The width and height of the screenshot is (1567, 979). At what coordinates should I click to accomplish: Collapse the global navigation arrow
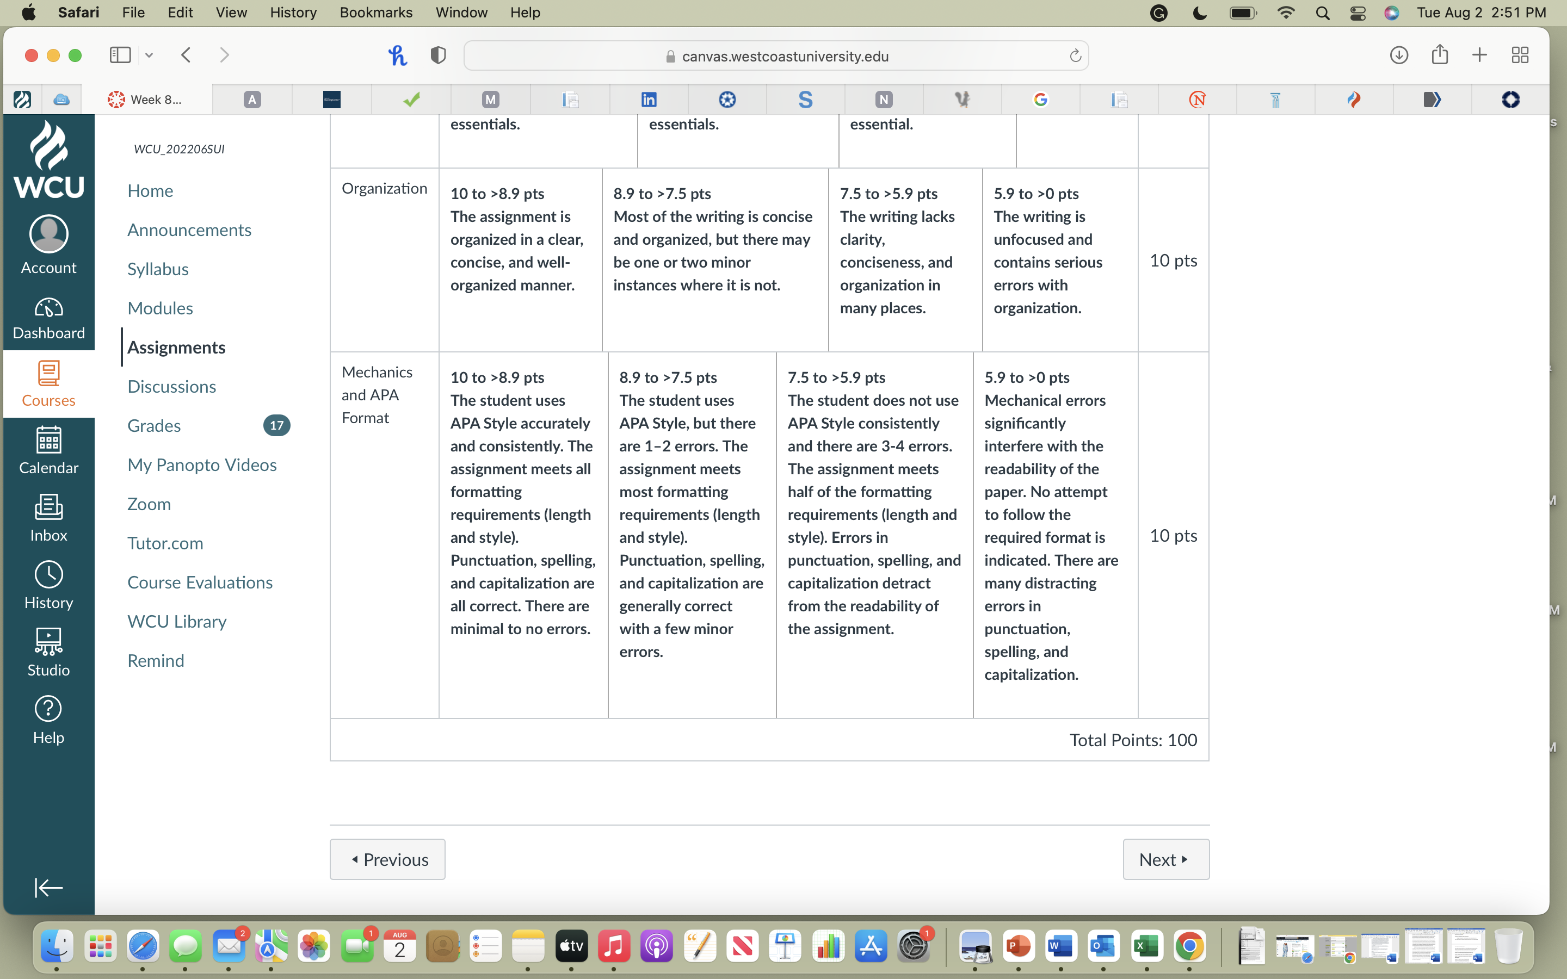tap(48, 887)
